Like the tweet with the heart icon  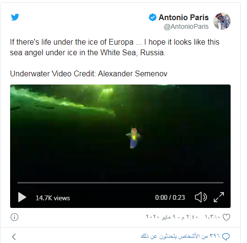226,217
